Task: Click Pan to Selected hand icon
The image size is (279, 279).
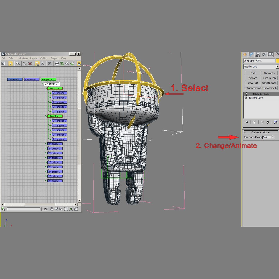Action: [x=76, y=209]
